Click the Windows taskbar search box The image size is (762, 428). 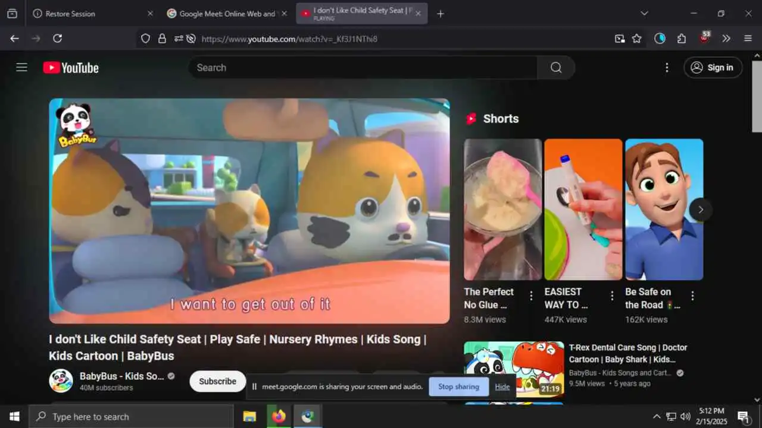pyautogui.click(x=131, y=417)
